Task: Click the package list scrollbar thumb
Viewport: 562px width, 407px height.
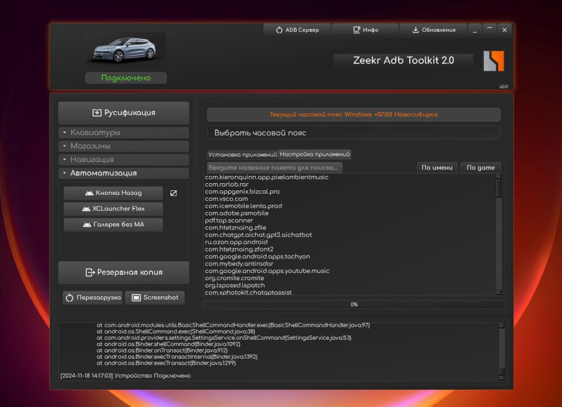Action: pyautogui.click(x=498, y=188)
